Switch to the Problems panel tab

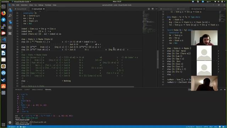pos(19,90)
